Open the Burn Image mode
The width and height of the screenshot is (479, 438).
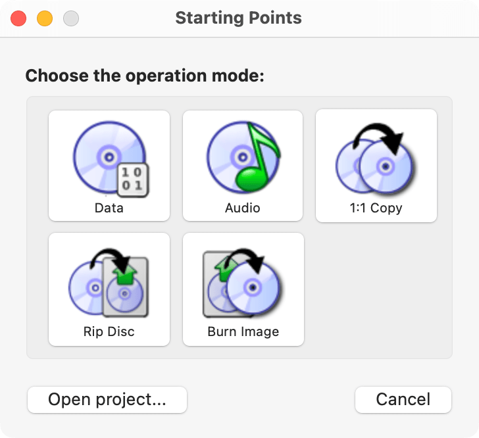pyautogui.click(x=243, y=289)
